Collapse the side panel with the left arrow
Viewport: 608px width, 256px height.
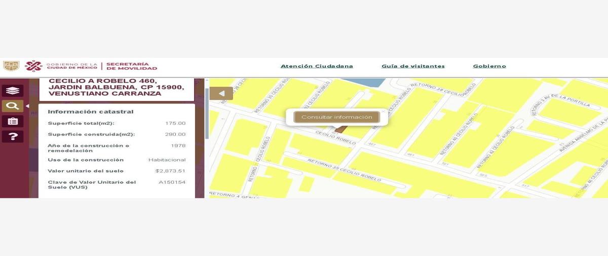tap(221, 93)
